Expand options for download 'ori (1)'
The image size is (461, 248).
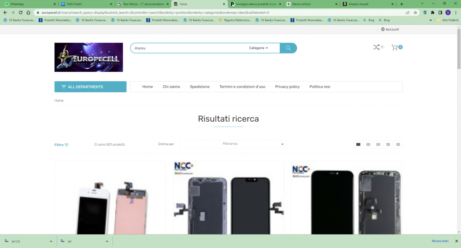coord(51,241)
